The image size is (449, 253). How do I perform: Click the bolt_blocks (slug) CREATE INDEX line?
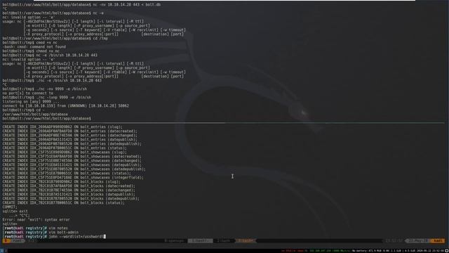point(62,181)
